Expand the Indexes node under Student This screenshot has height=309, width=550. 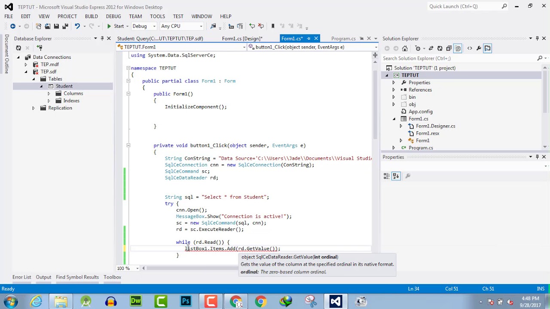coord(49,101)
